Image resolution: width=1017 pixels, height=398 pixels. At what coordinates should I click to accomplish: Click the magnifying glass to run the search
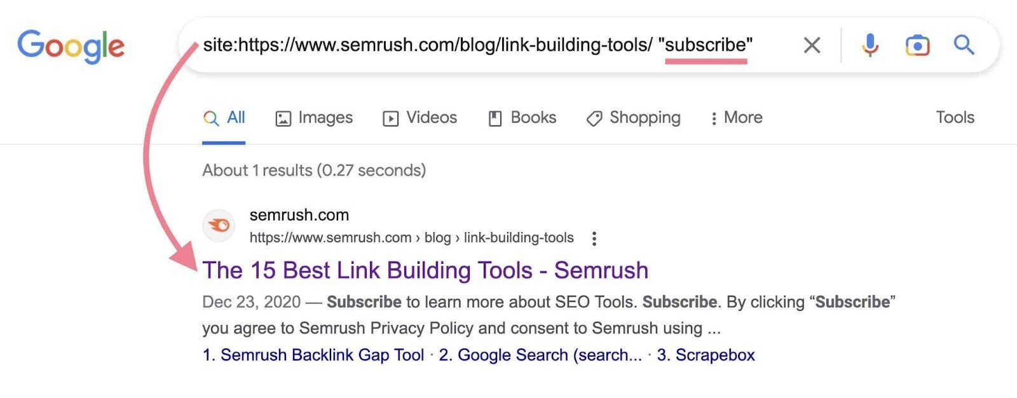pos(963,45)
